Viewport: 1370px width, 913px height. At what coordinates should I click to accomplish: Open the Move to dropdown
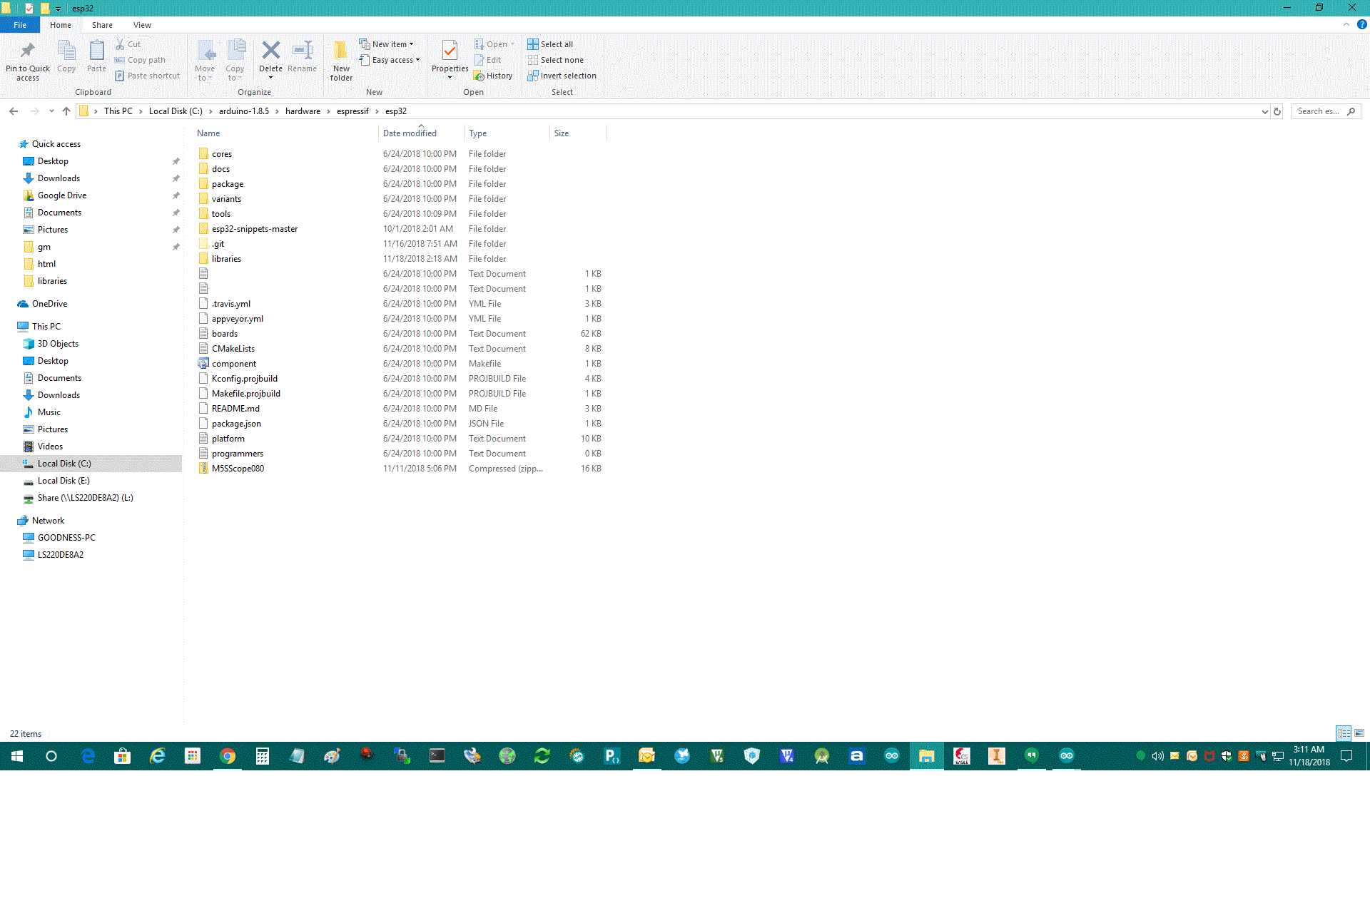click(205, 61)
